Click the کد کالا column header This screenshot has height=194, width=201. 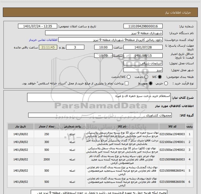point(172,126)
